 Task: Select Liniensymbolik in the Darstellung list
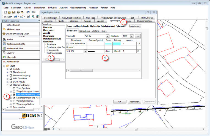[x=52, y=50]
